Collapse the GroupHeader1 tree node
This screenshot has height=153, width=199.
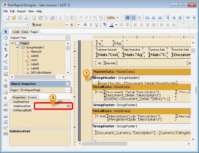[17, 47]
